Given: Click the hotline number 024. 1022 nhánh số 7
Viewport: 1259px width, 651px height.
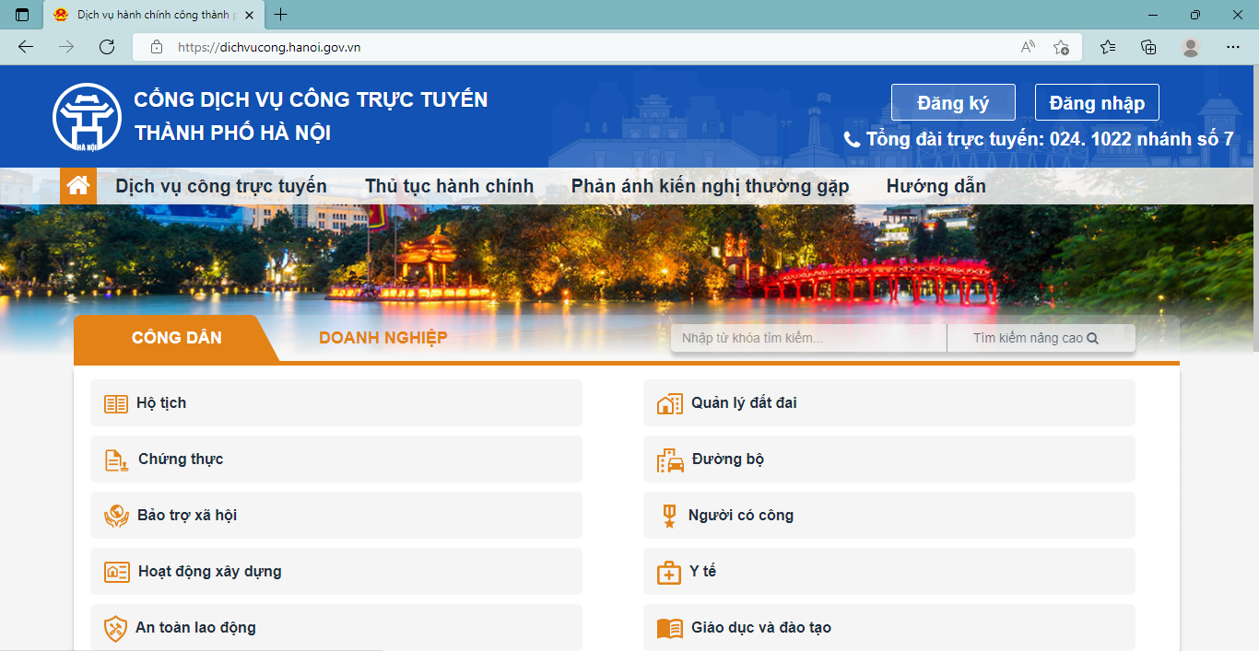Looking at the screenshot, I should pyautogui.click(x=1141, y=140).
